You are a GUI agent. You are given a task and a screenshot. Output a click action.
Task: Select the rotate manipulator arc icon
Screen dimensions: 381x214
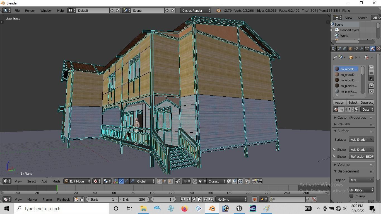(x=127, y=181)
